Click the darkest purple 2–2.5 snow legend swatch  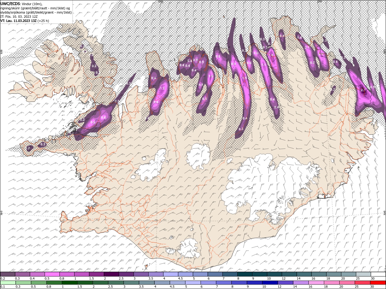pyautogui.click(x=111, y=274)
